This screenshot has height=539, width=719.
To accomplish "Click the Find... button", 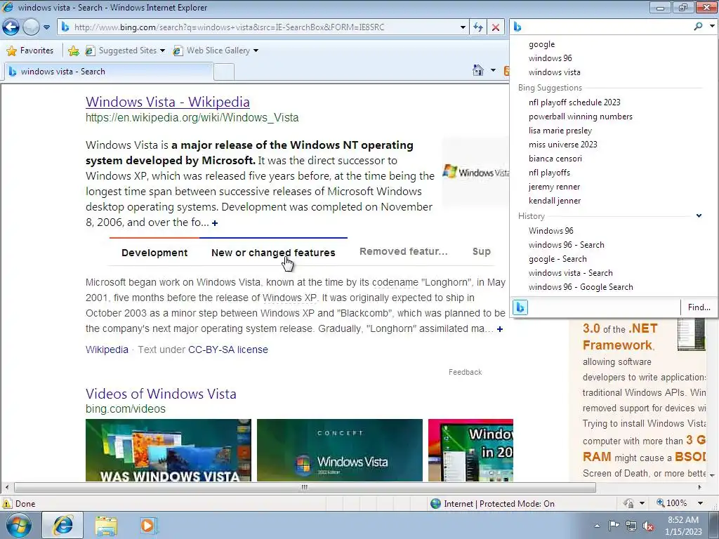I will pos(699,307).
